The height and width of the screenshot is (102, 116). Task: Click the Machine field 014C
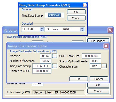tap(46, 56)
